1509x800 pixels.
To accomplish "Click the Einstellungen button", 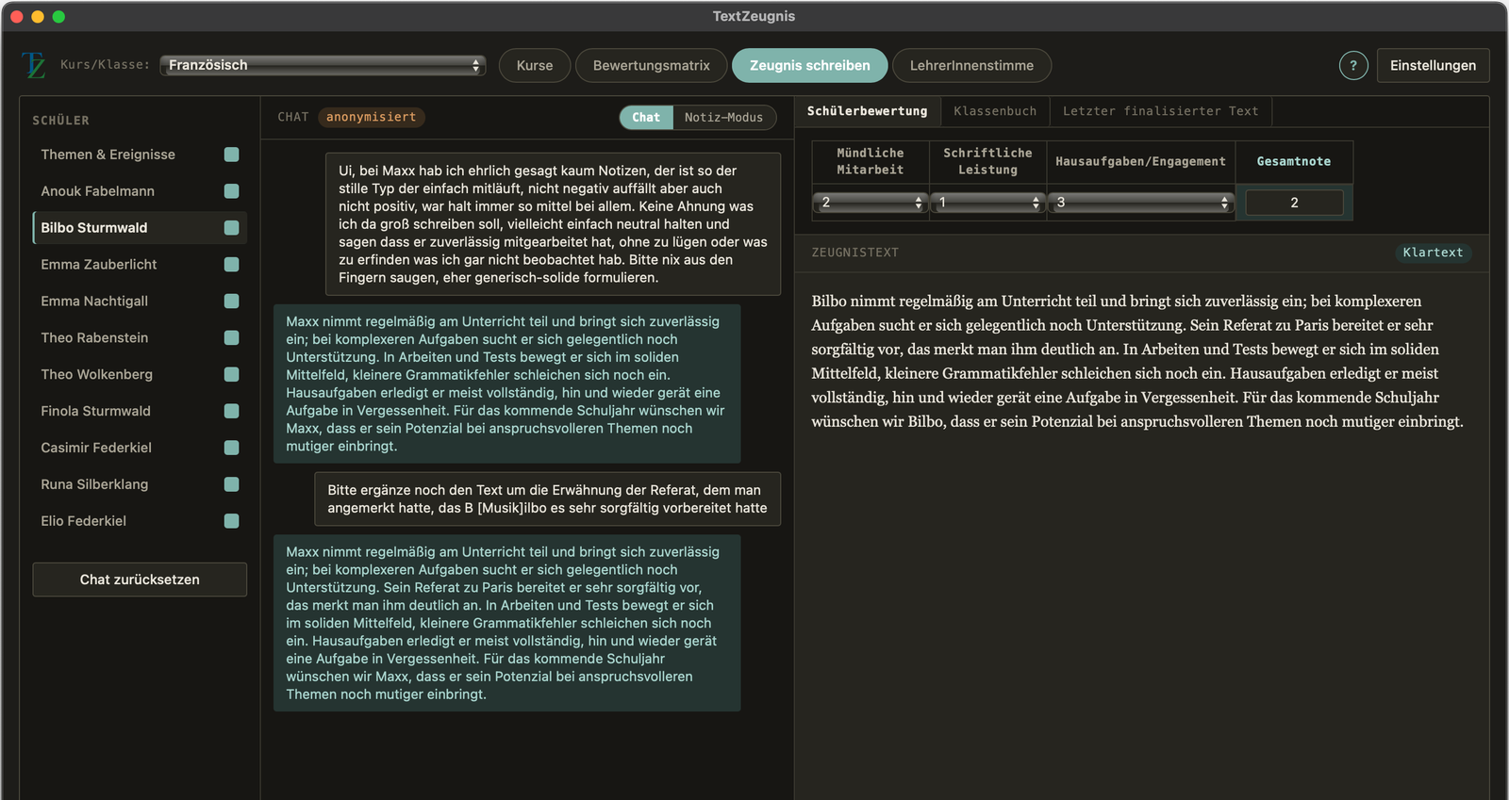I will (1433, 65).
